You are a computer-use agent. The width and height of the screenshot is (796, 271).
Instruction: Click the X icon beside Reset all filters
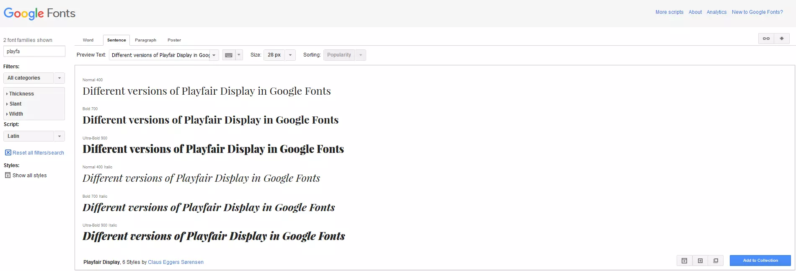point(8,152)
